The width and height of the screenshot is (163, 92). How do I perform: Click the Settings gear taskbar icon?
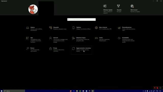[x=93, y=91]
